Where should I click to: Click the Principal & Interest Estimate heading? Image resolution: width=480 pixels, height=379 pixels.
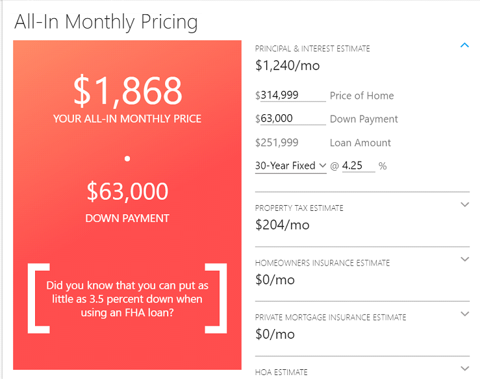(312, 49)
